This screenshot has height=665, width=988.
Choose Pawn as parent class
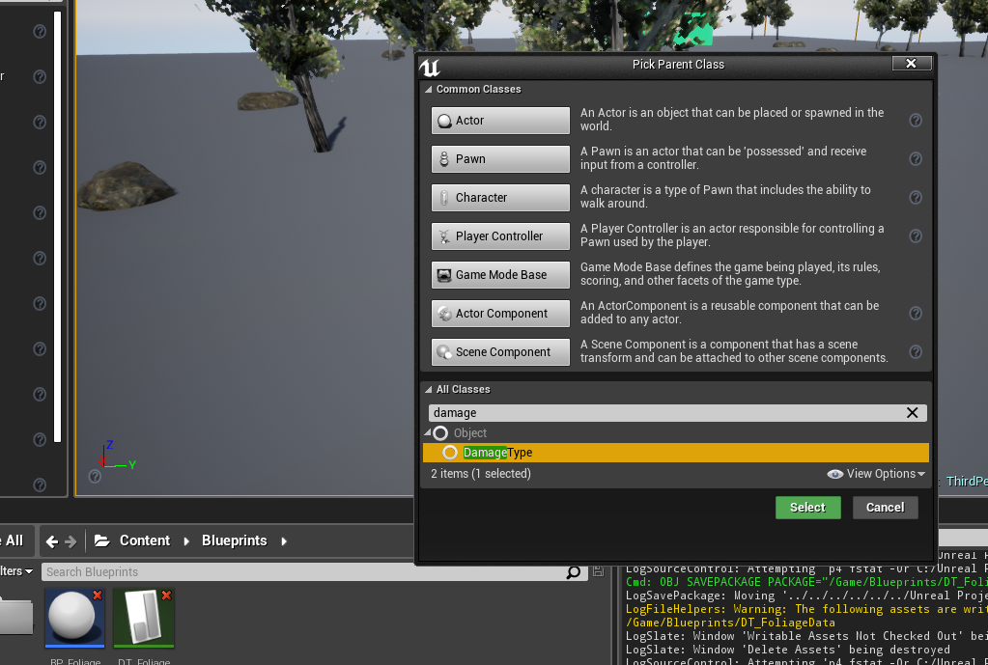coord(500,158)
